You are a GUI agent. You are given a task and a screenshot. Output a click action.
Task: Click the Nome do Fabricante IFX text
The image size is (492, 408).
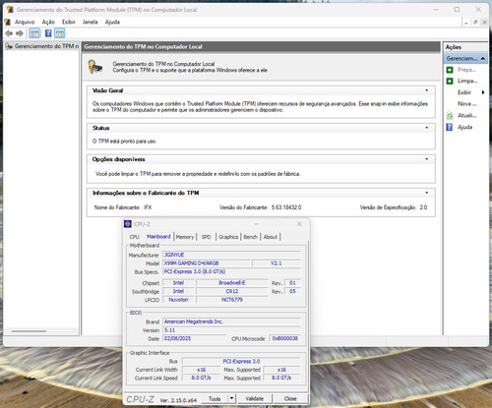(x=123, y=207)
